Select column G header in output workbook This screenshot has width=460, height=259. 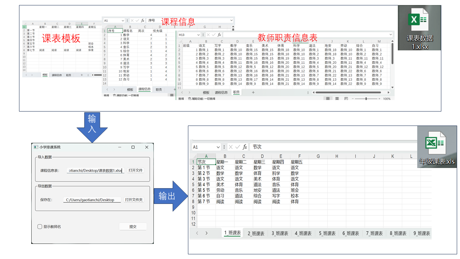318,156
